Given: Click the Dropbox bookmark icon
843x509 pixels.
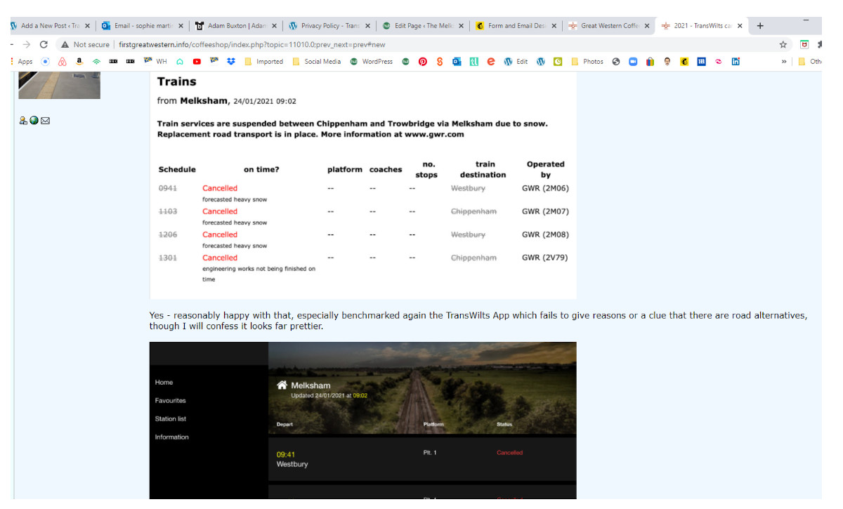Looking at the screenshot, I should click(231, 62).
